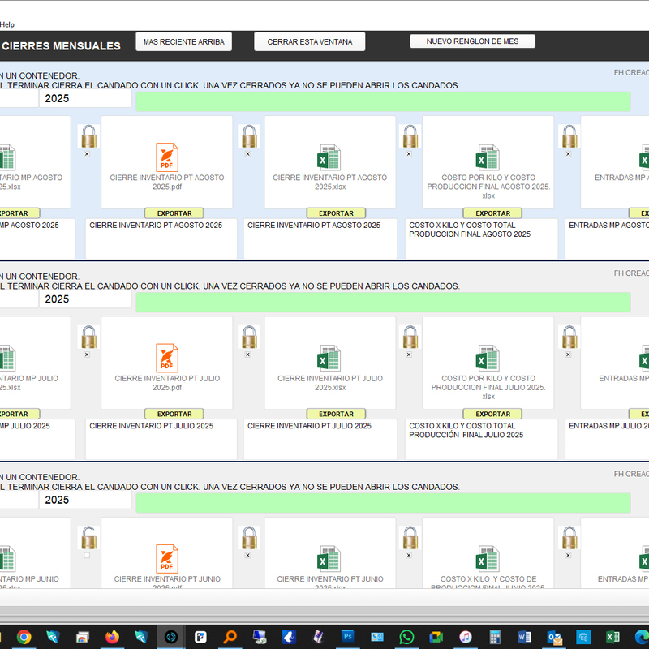Click the NUEVO RENGLON DE MES button
The image size is (649, 649).
point(472,41)
